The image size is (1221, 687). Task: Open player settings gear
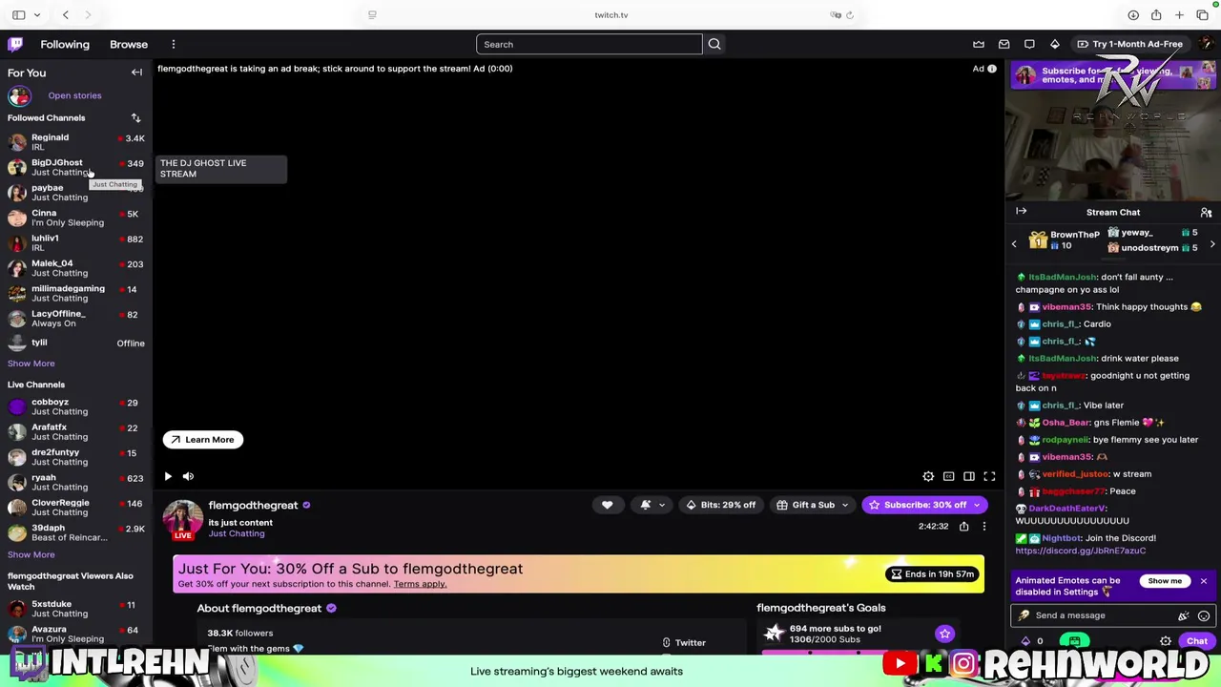(x=928, y=476)
